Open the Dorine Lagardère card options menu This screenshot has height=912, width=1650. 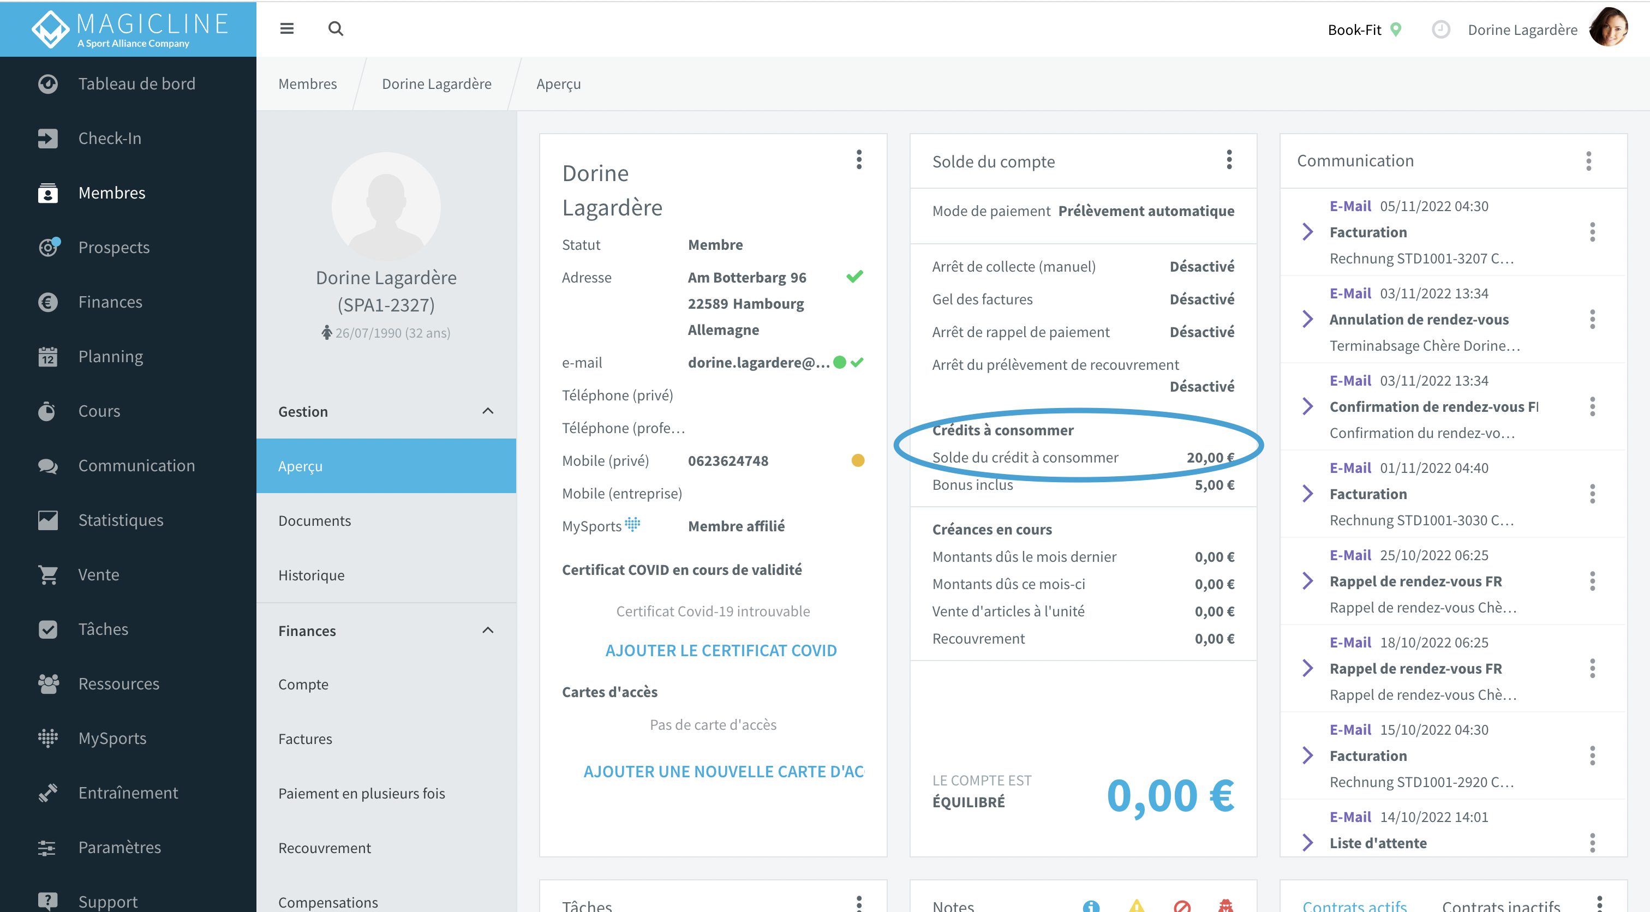(859, 159)
